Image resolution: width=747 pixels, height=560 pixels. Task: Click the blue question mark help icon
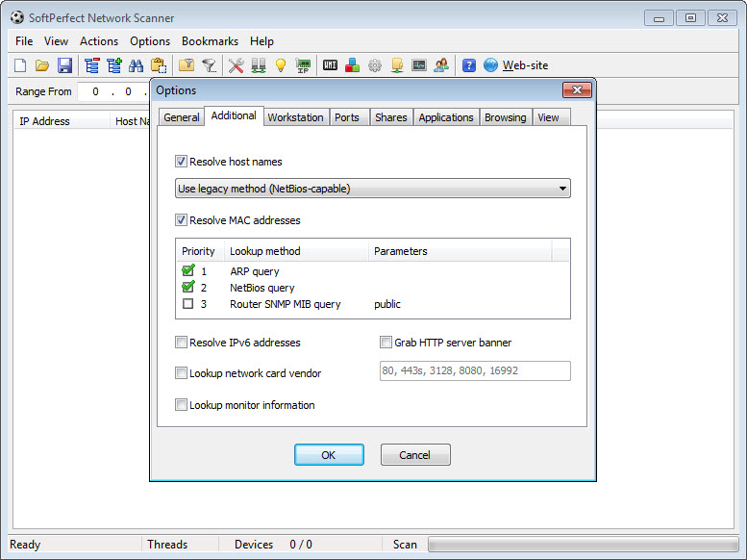(469, 65)
